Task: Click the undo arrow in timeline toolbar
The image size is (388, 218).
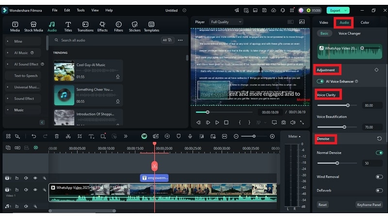Action: pyautogui.click(x=33, y=136)
